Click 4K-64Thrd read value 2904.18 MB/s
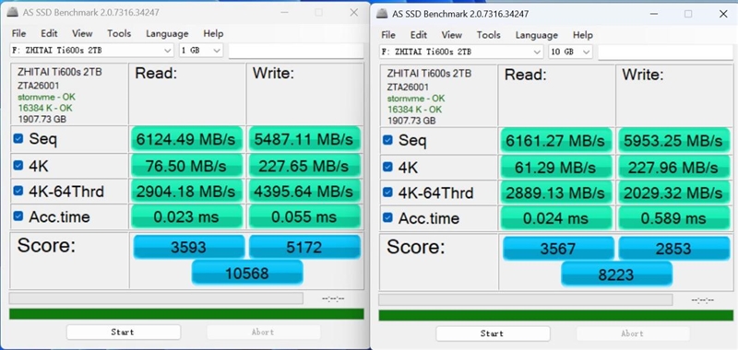Image resolution: width=738 pixels, height=350 pixels. (x=186, y=191)
